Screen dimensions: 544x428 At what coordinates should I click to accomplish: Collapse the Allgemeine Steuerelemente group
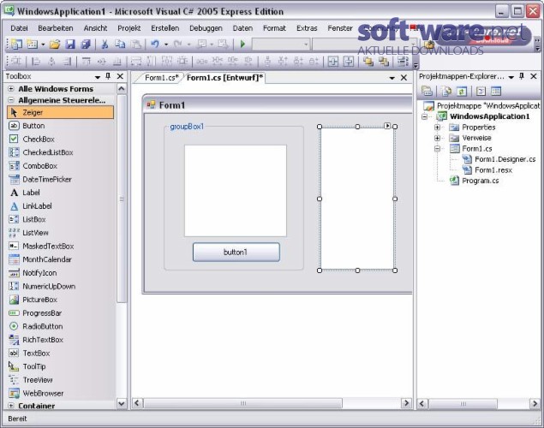pyautogui.click(x=11, y=100)
